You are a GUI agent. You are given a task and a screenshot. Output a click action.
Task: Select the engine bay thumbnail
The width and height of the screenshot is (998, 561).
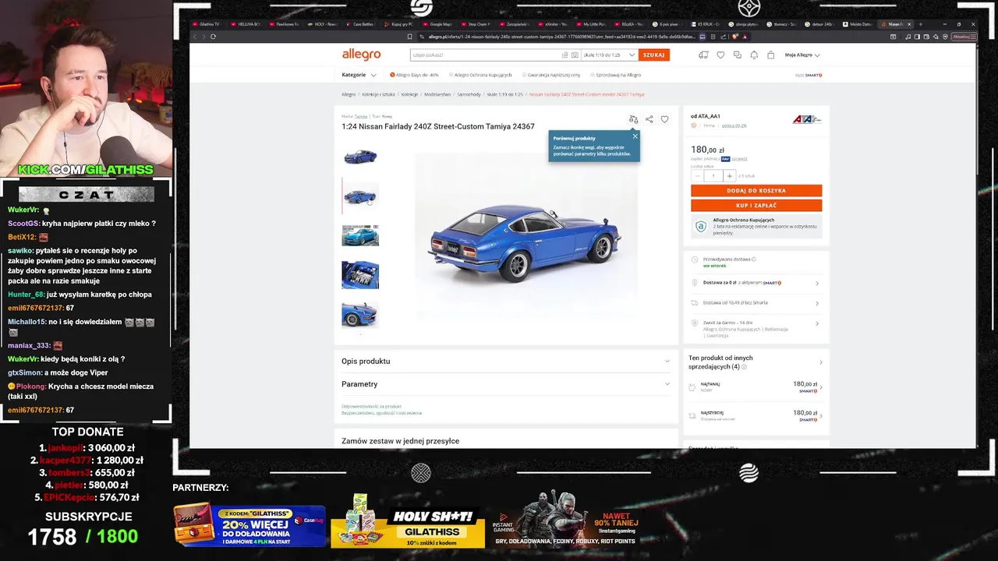(360, 274)
